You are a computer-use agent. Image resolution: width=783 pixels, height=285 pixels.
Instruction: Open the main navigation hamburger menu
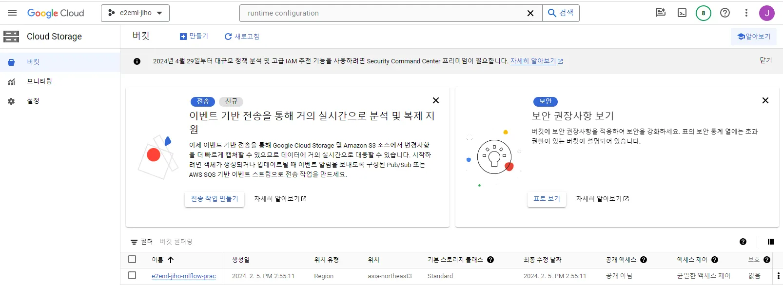coord(12,13)
